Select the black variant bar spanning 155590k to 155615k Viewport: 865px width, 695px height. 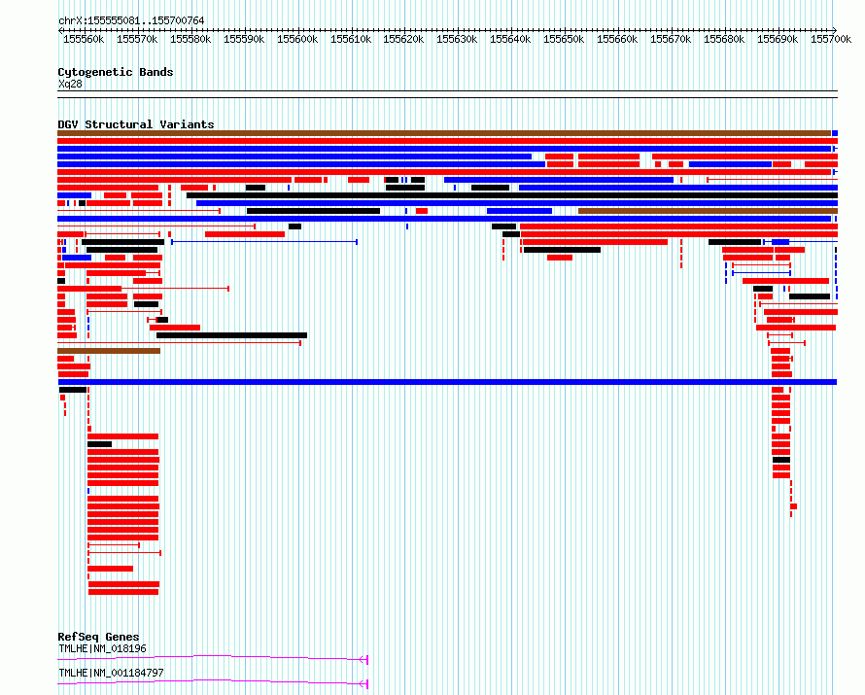point(313,211)
